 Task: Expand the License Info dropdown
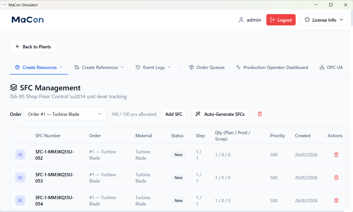[x=324, y=20]
